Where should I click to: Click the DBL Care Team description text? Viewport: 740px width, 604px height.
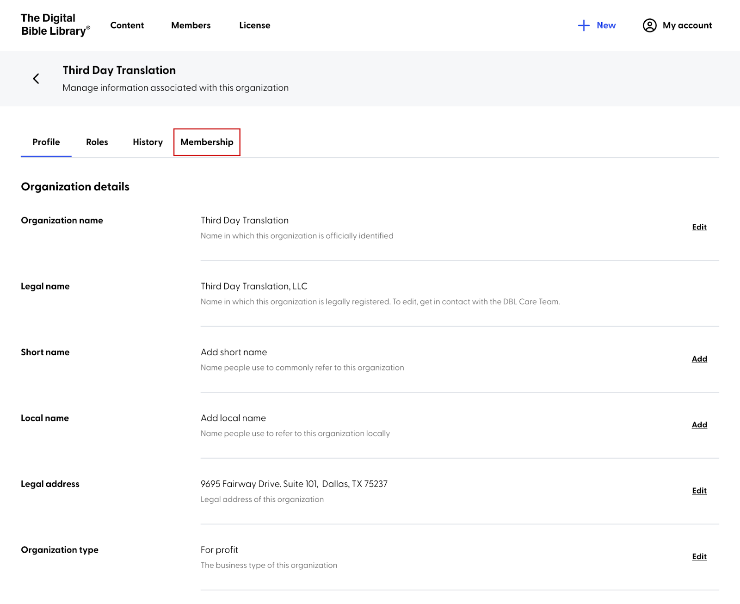(380, 302)
